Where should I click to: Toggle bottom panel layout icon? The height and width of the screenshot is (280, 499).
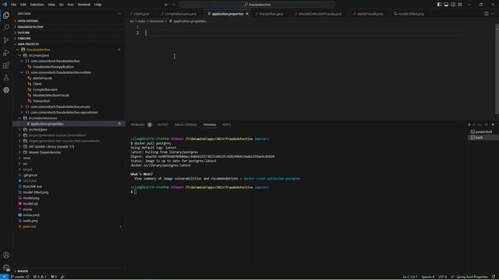coord(446,5)
